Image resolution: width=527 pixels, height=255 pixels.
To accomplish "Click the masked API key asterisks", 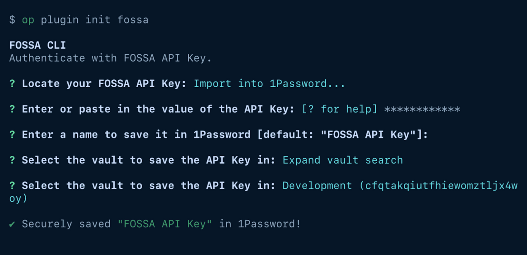I will 422,109.
